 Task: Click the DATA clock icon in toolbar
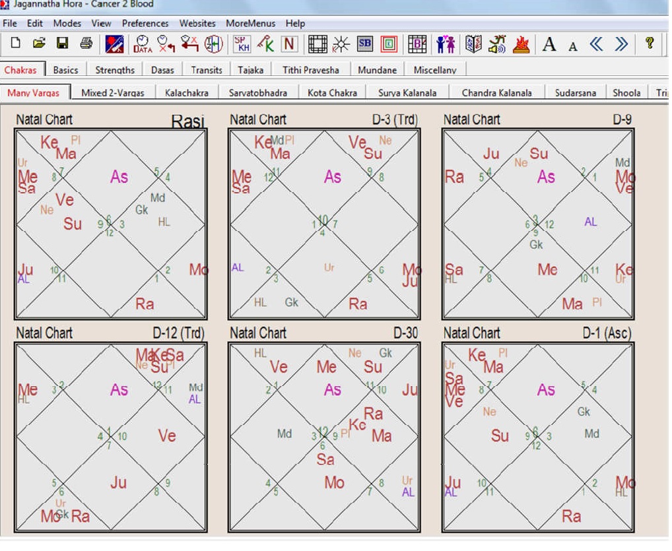coord(142,44)
